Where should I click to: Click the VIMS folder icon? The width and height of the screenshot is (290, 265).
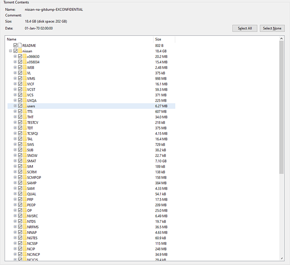point(24,78)
